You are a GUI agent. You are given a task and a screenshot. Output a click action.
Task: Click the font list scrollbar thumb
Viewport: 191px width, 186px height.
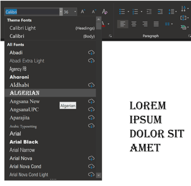point(99,26)
